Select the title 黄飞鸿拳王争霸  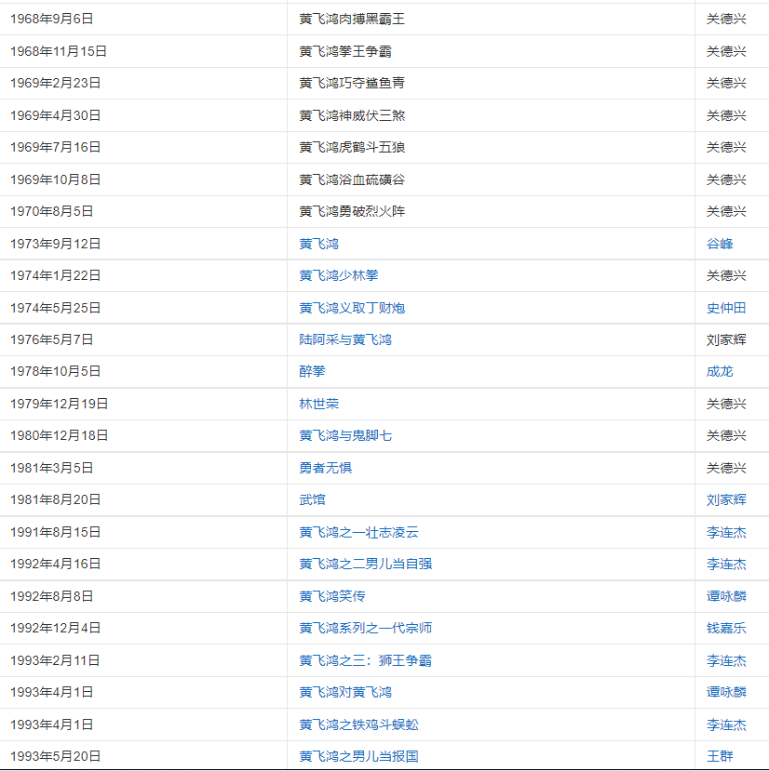pyautogui.click(x=345, y=52)
